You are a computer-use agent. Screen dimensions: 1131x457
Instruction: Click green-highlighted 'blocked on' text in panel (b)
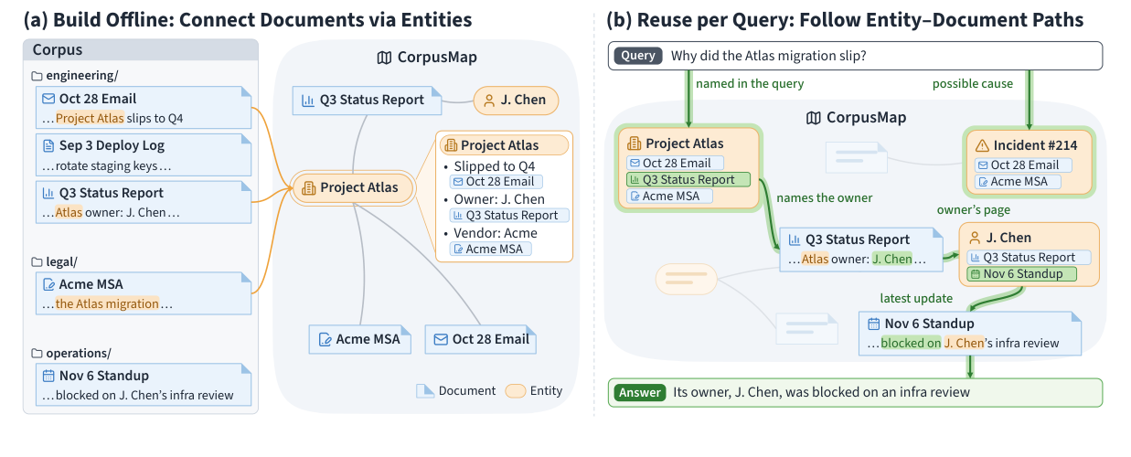click(911, 344)
